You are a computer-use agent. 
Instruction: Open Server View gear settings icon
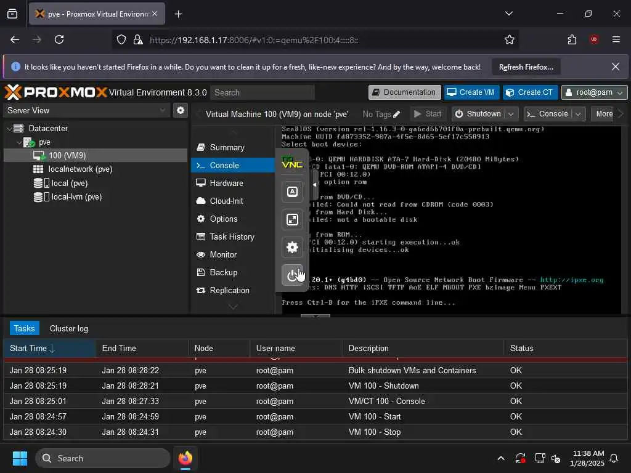click(x=181, y=110)
